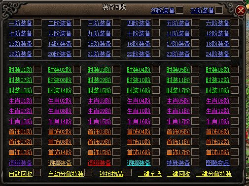Enable the 26阶装备 checkbox
This screenshot has width=249, height=186.
[219, 10]
